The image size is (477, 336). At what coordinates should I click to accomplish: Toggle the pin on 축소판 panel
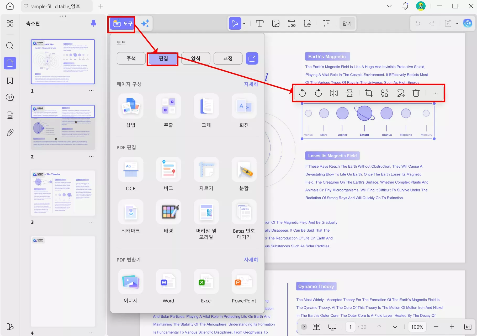(93, 23)
